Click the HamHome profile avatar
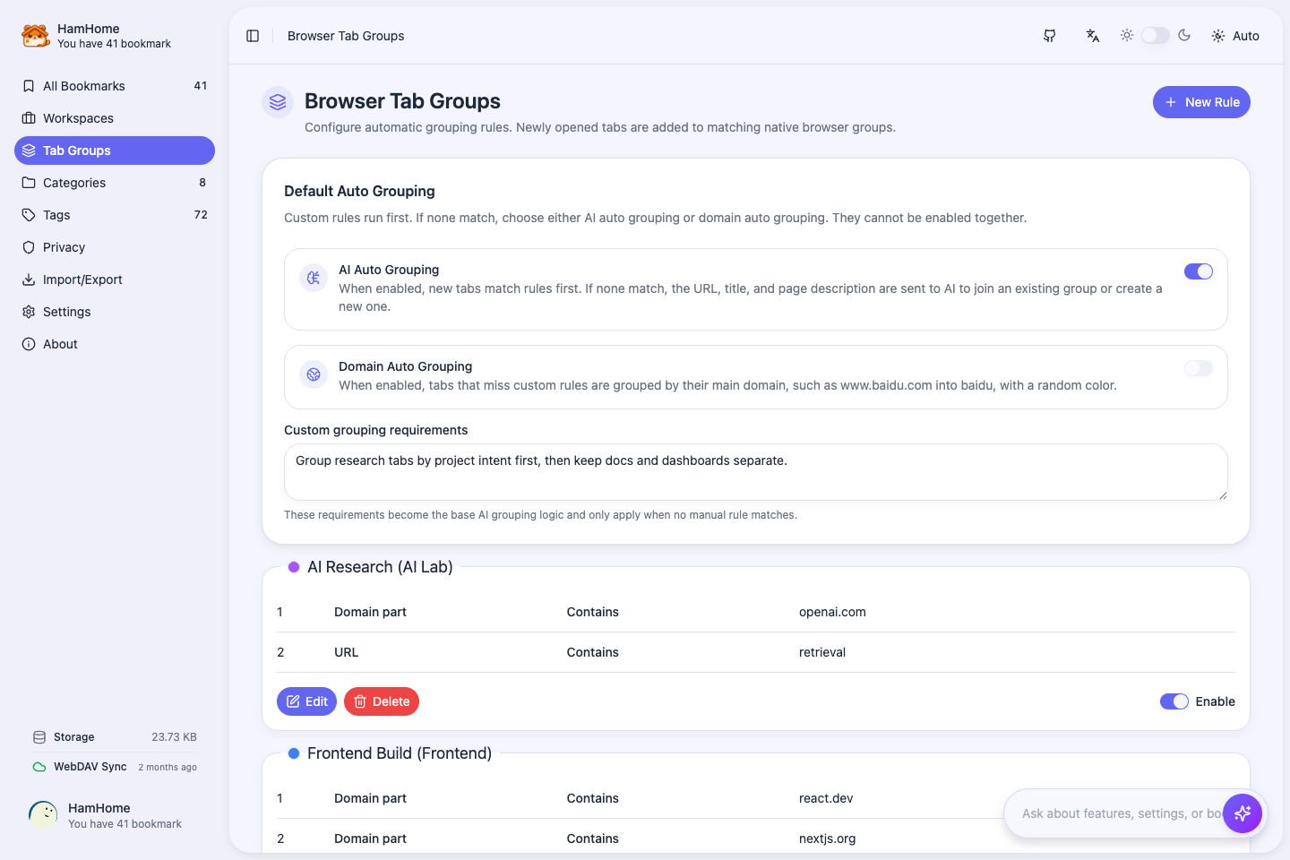1290x860 pixels. pos(43,815)
